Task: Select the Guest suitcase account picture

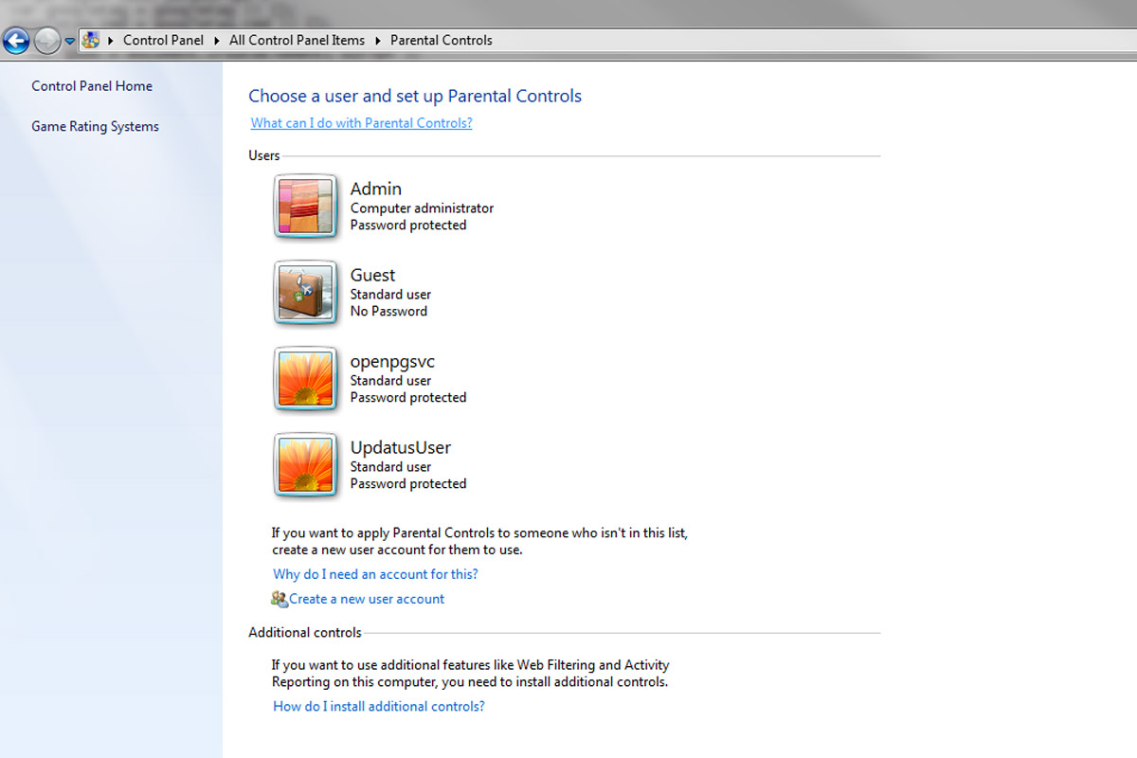Action: point(304,293)
